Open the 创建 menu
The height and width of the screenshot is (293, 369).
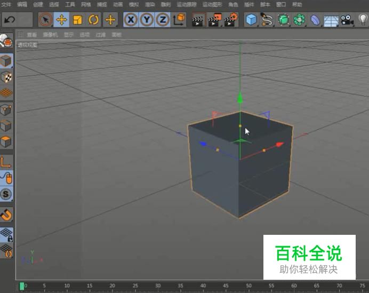pos(38,4)
